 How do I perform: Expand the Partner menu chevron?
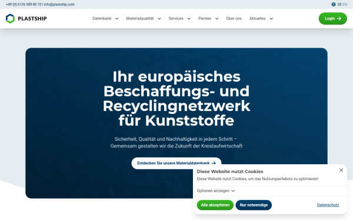(217, 19)
